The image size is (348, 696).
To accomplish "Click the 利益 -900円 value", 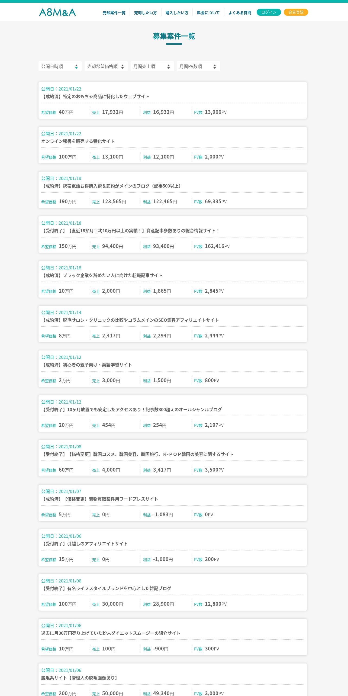I will point(161,649).
